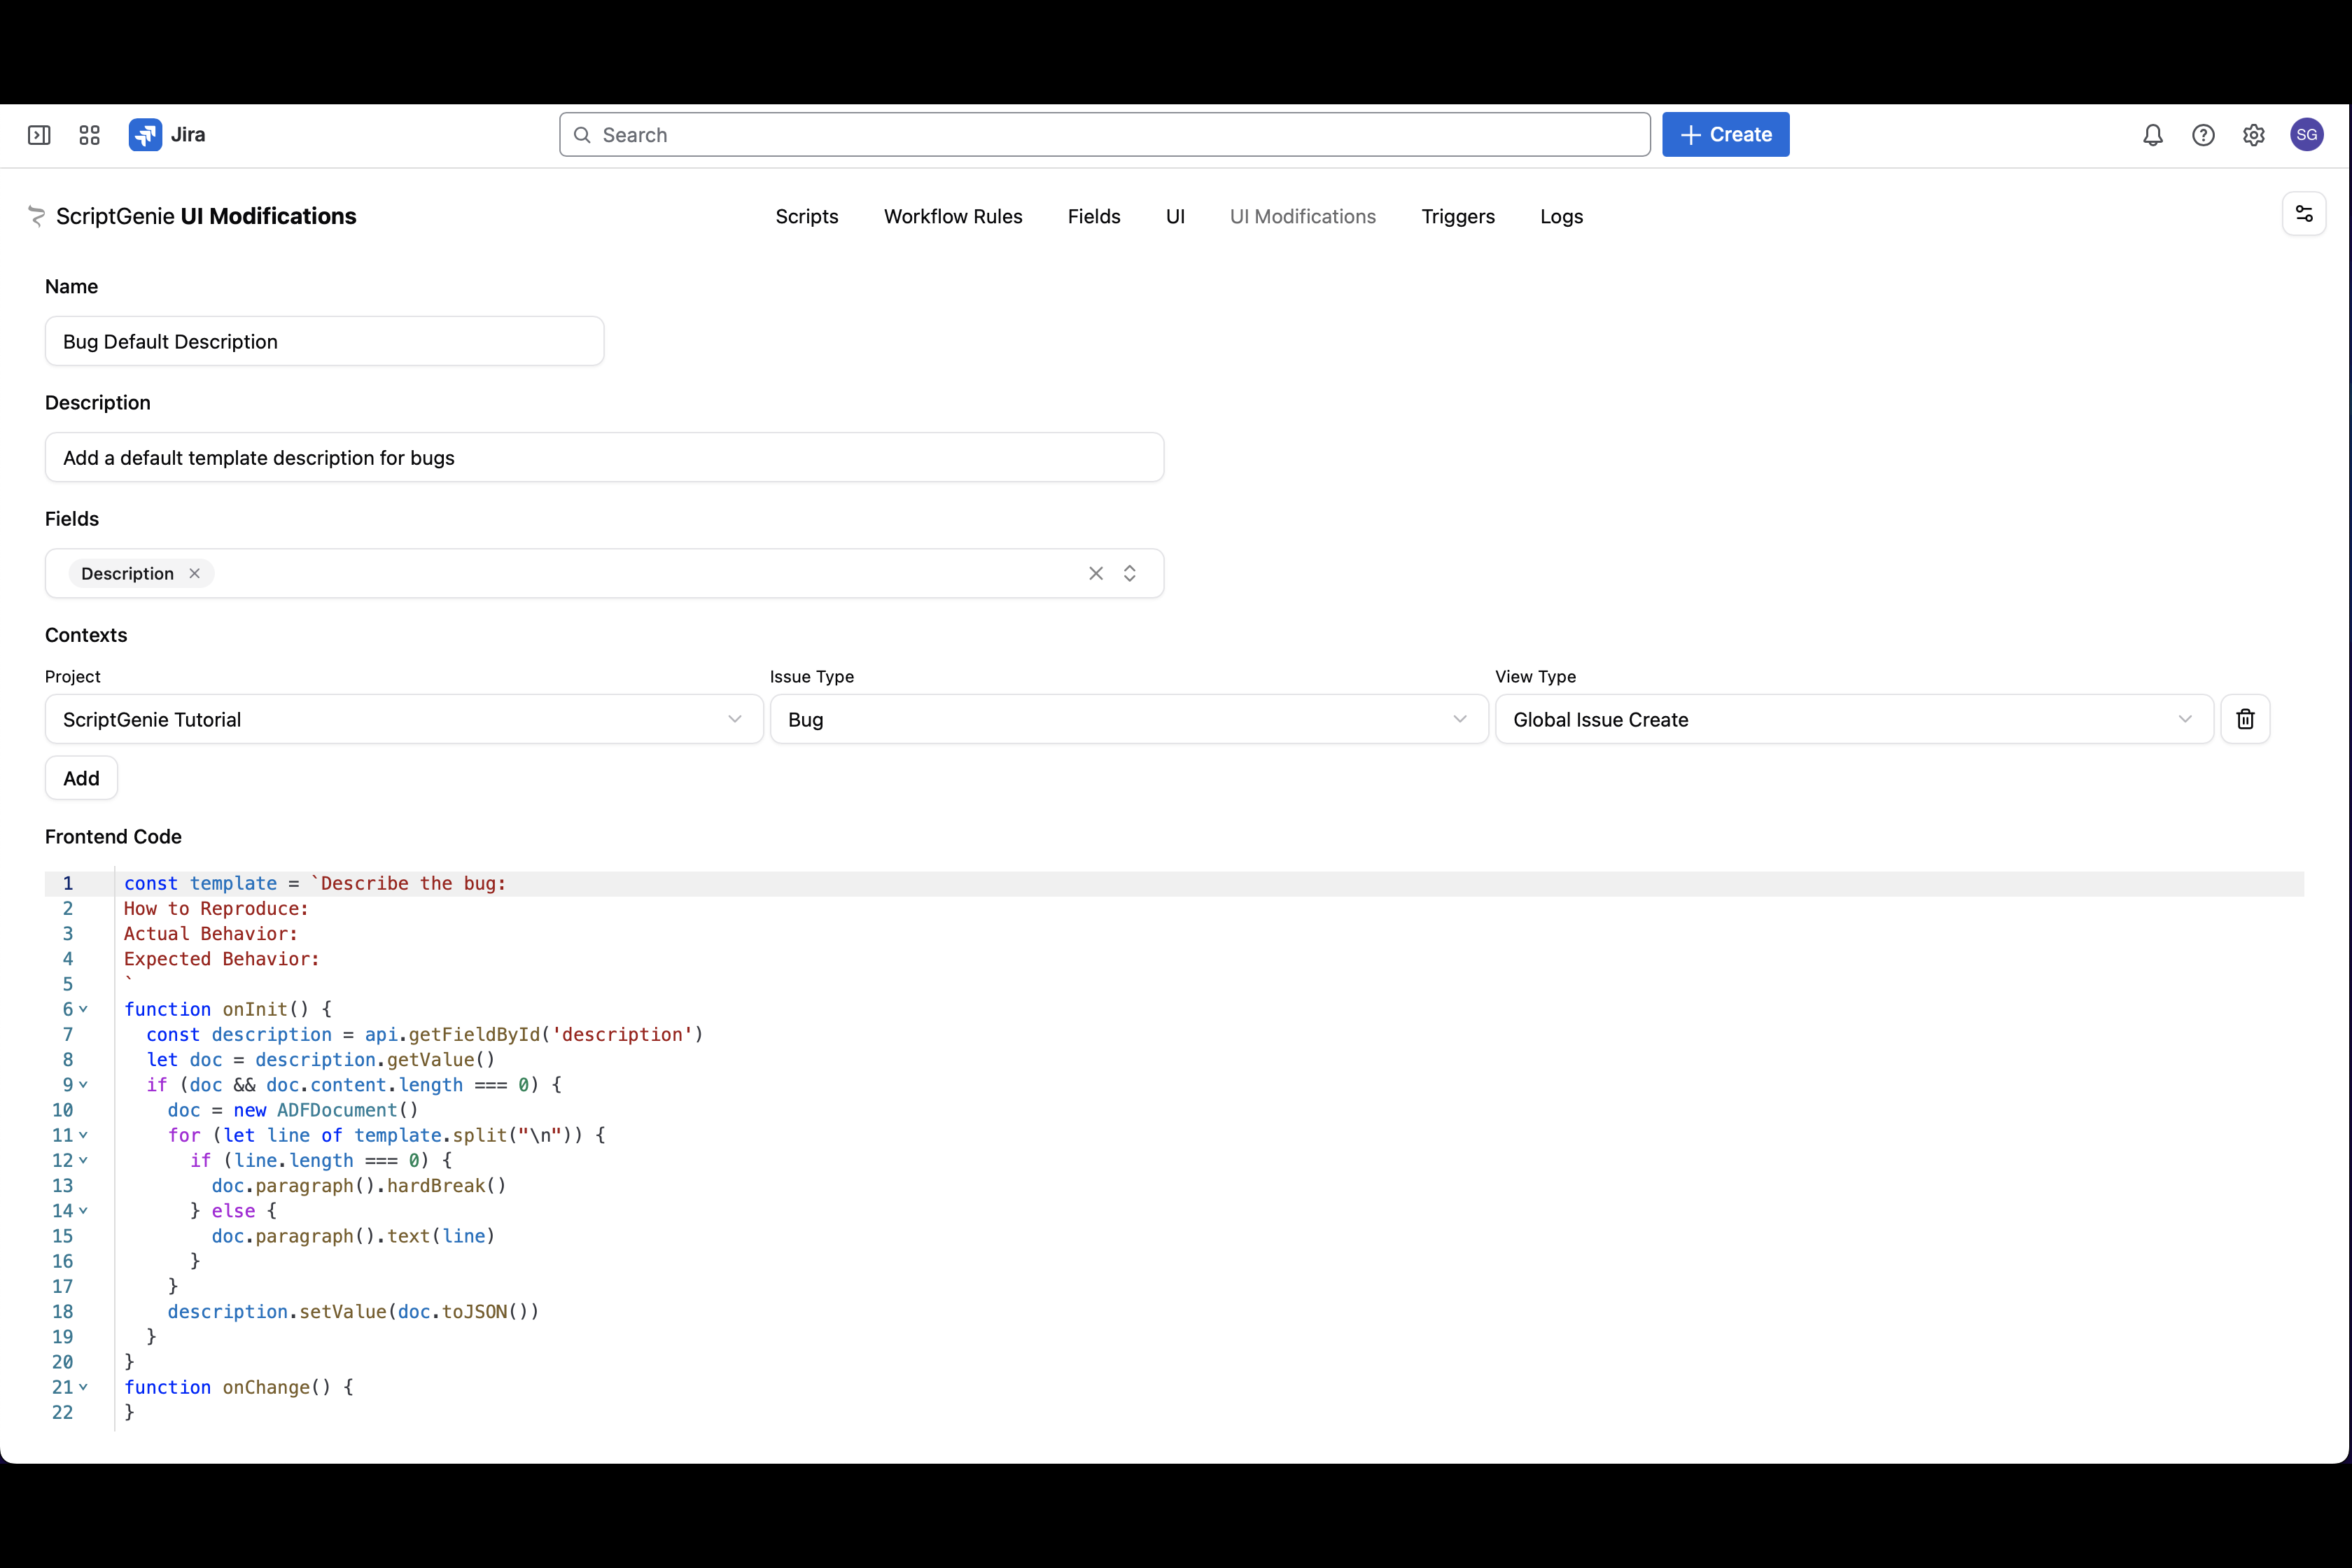Delete context row with trash icon
This screenshot has width=2352, height=1568.
2245,719
